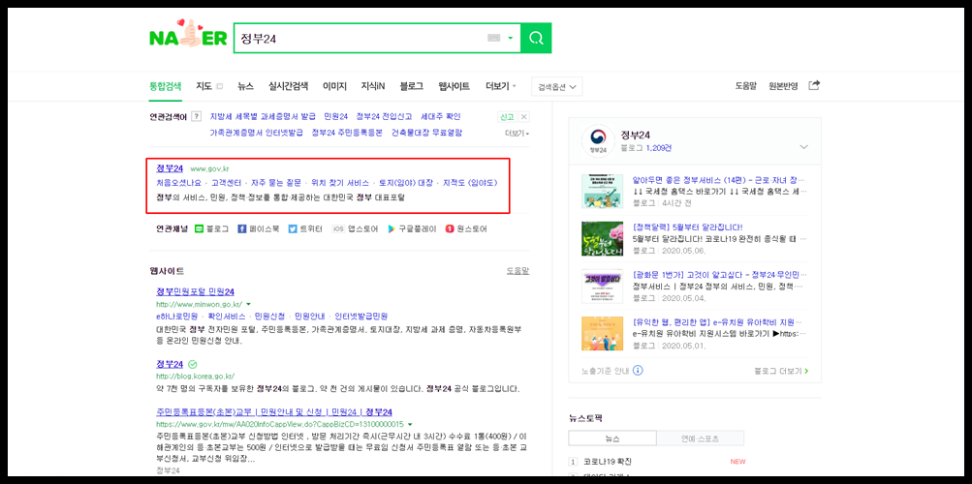The width and height of the screenshot is (972, 484).
Task: Open the on-screen keyboard icon in search box
Action: [x=493, y=39]
